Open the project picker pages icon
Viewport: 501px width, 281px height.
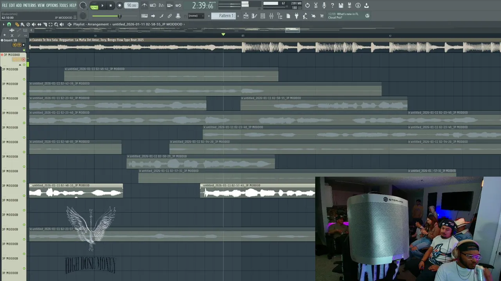tap(288, 16)
